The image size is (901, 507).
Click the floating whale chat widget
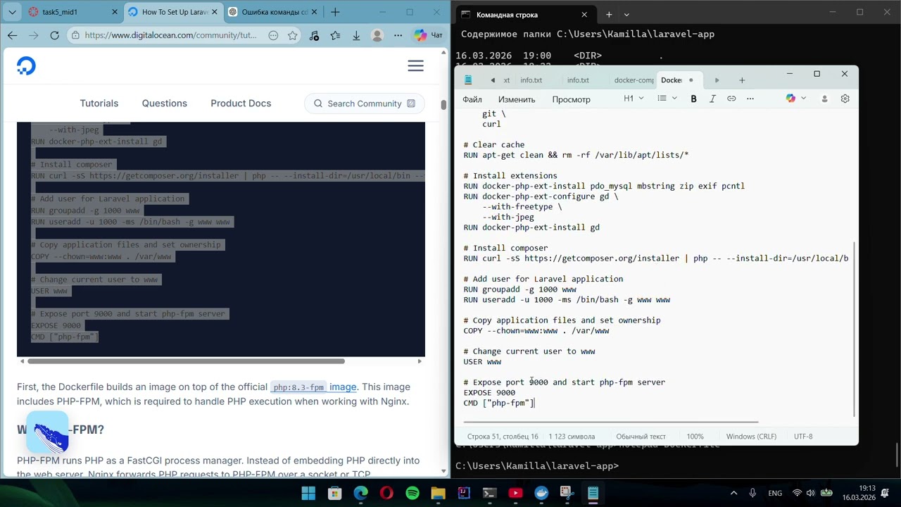47,433
